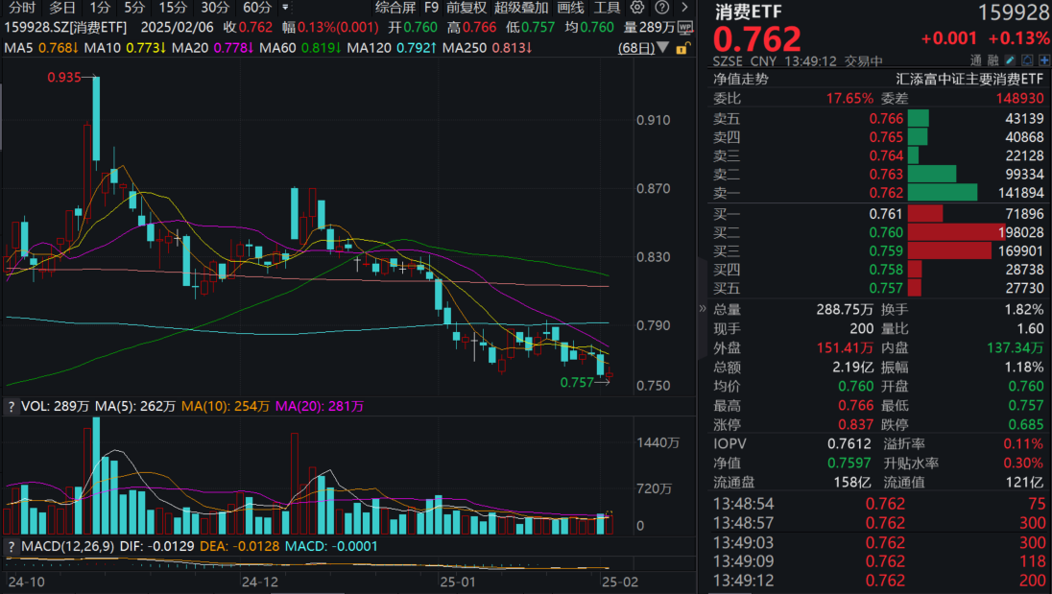1052x594 pixels.
Task: Click the WP icon next to the volume readout
Action: [x=685, y=28]
